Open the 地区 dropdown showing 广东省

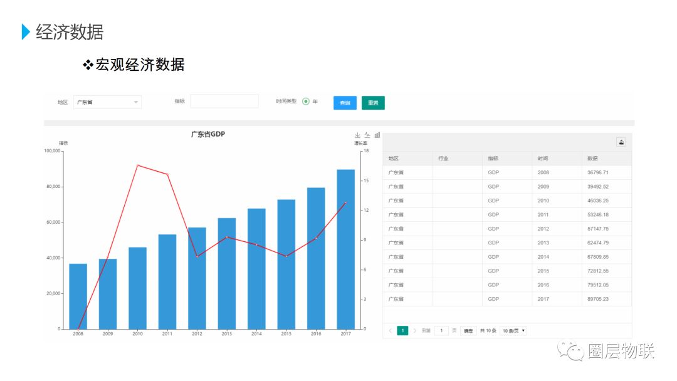click(108, 102)
